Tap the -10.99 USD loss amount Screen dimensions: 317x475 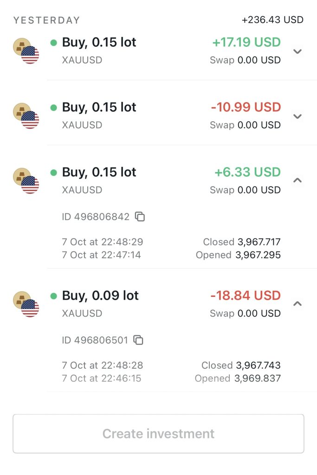pos(246,108)
